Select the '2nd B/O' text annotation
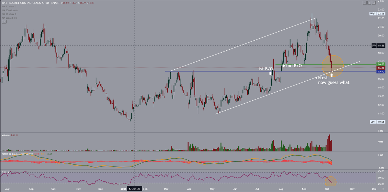The image size is (388, 192). click(294, 66)
